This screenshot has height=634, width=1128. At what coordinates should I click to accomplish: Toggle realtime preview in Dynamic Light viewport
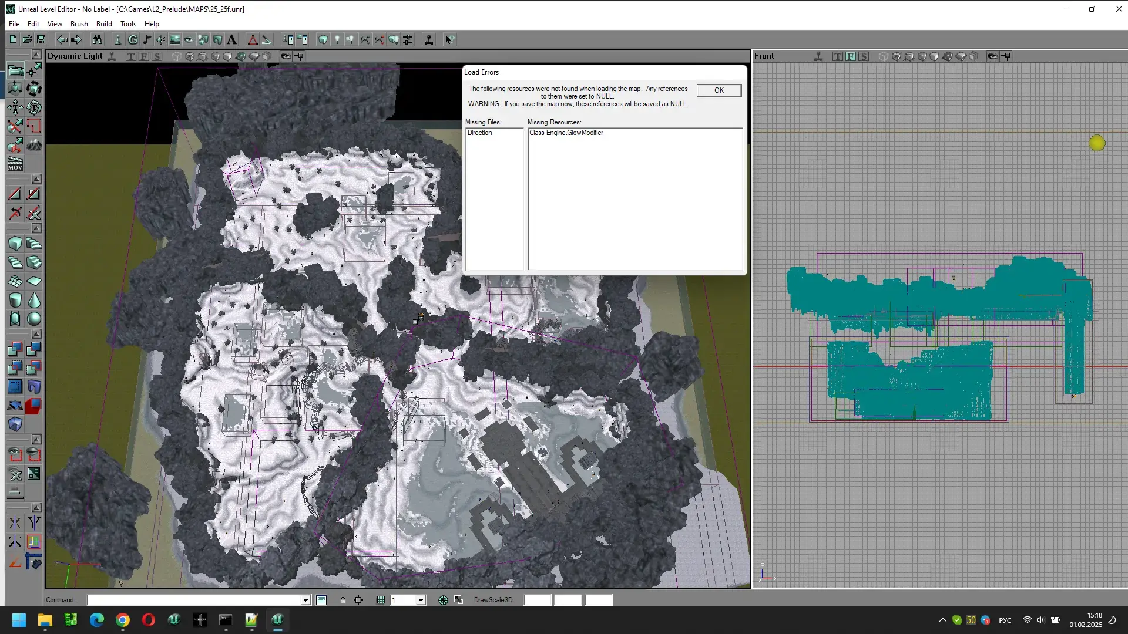point(112,56)
